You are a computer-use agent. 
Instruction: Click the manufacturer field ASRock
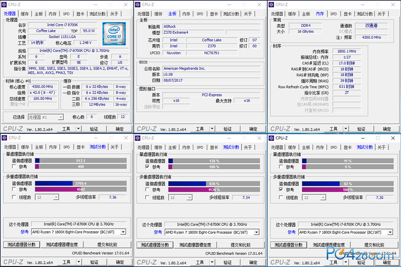211,26
